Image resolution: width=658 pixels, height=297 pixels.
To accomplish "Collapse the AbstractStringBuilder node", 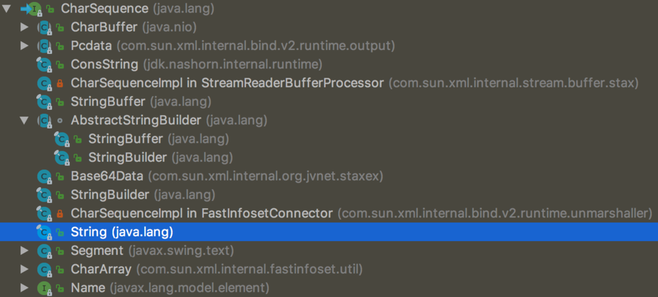I will pos(24,121).
